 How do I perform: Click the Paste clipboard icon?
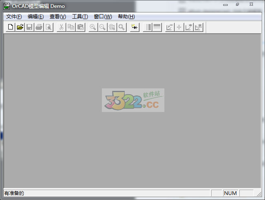click(x=80, y=27)
